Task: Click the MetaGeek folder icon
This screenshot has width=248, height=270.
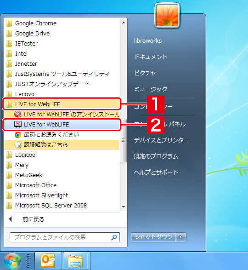Action: [9, 175]
